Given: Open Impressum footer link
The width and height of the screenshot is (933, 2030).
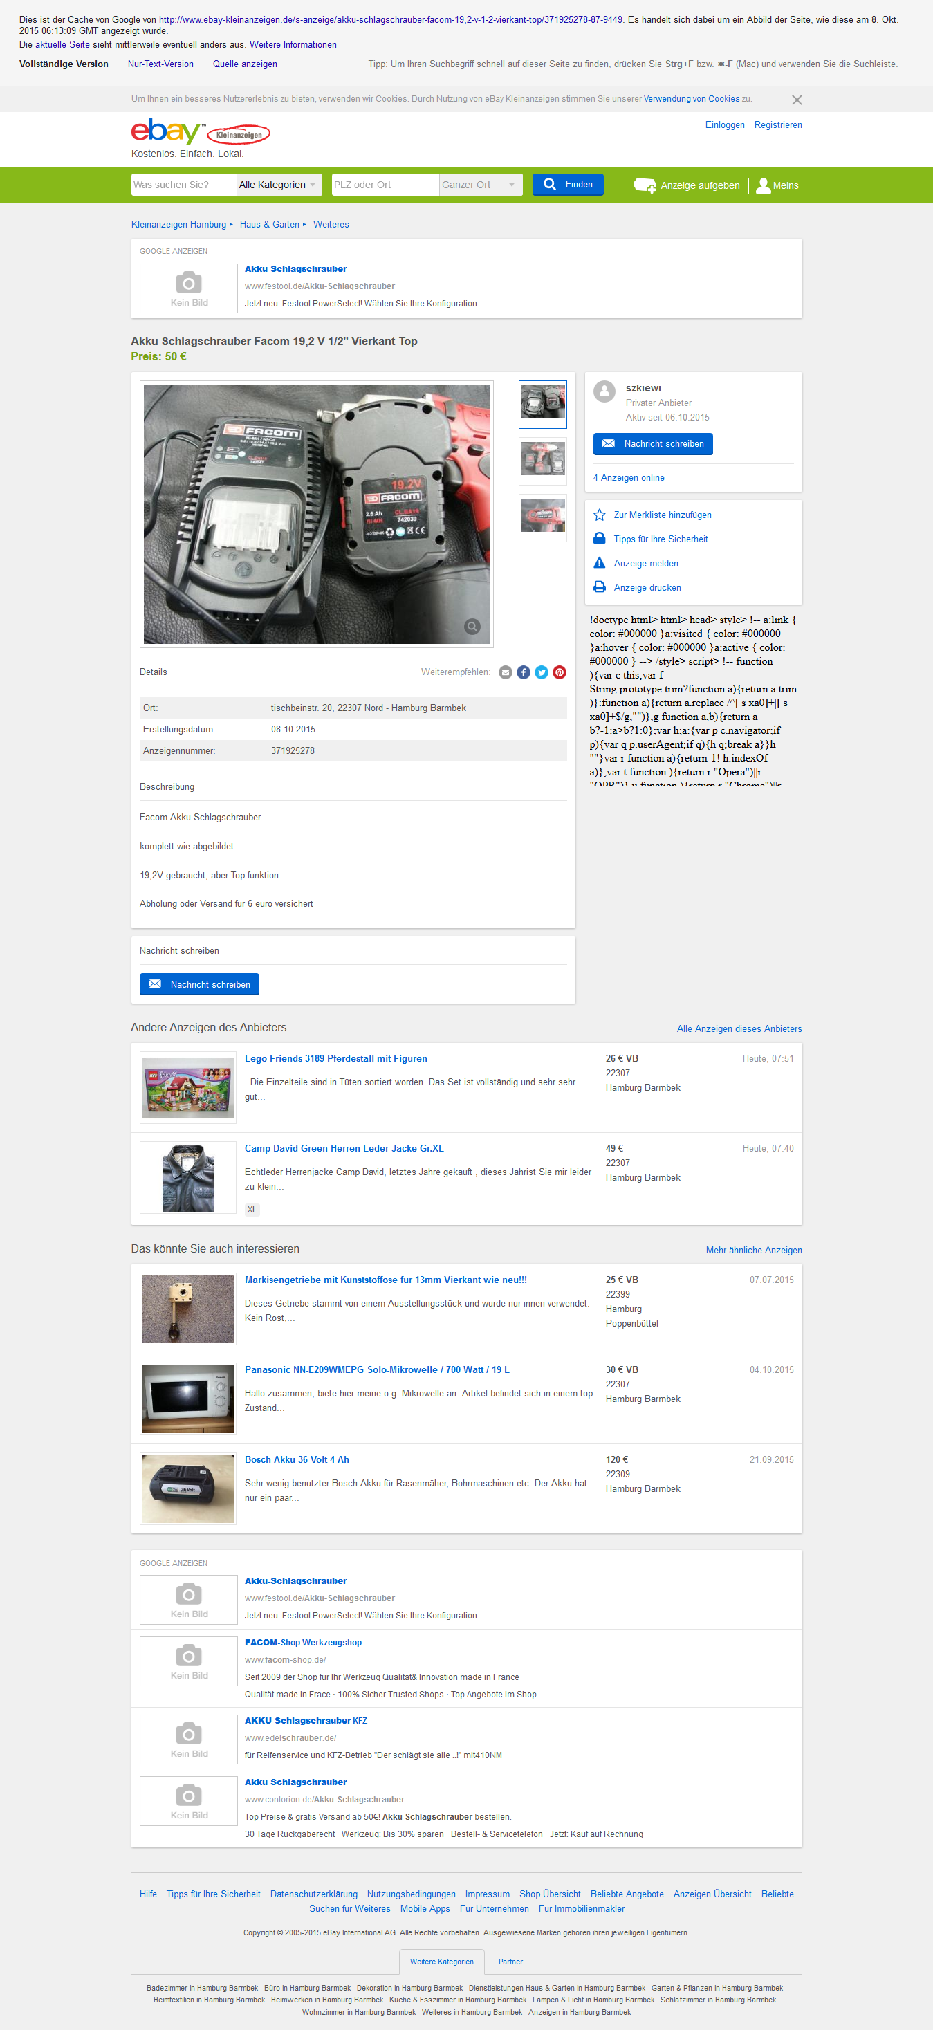Looking at the screenshot, I should pos(487,1894).
